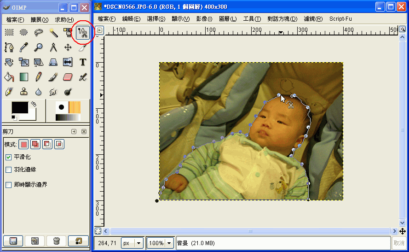The height and width of the screenshot is (252, 409).
Task: Open the Script-Fu menu
Action: click(340, 19)
